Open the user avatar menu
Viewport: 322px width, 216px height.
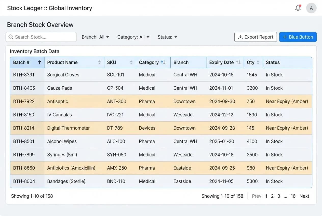click(x=311, y=8)
